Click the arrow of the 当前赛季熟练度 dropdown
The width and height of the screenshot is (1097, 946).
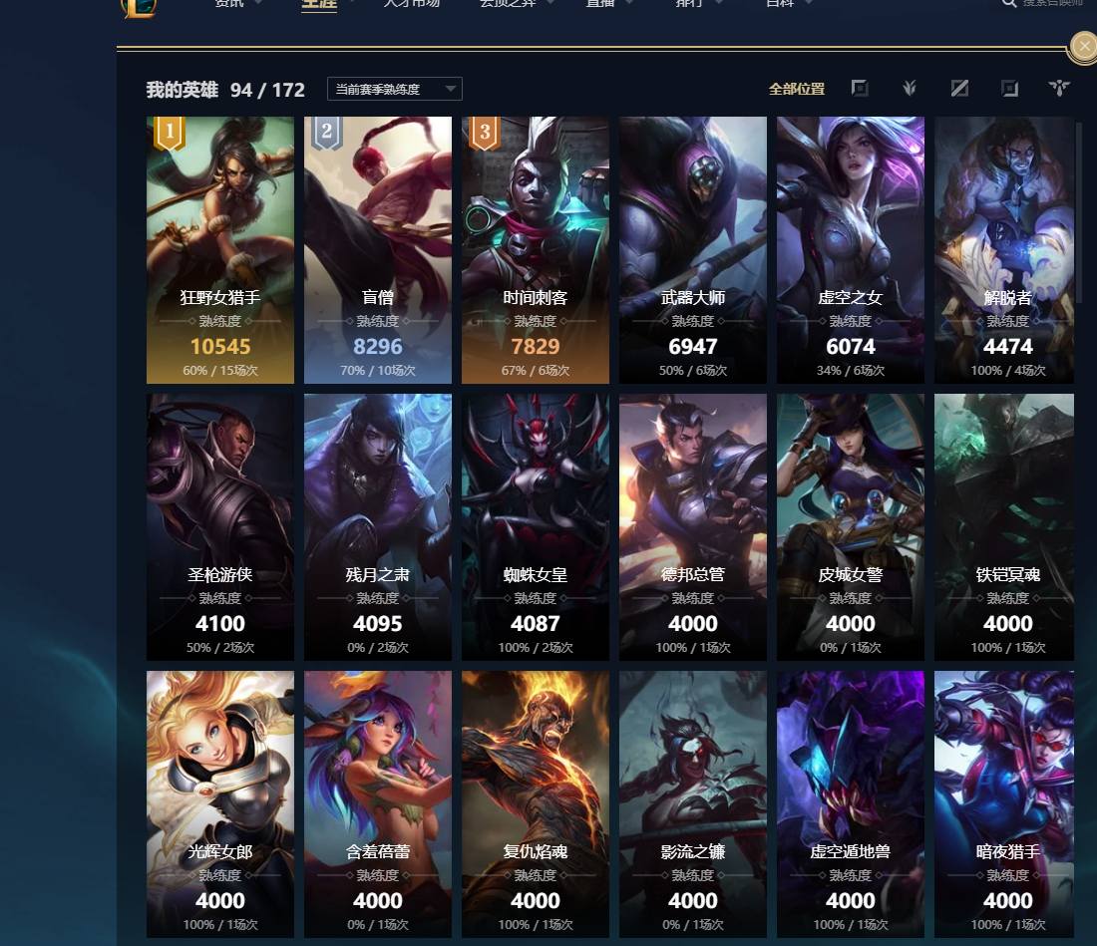tap(451, 89)
